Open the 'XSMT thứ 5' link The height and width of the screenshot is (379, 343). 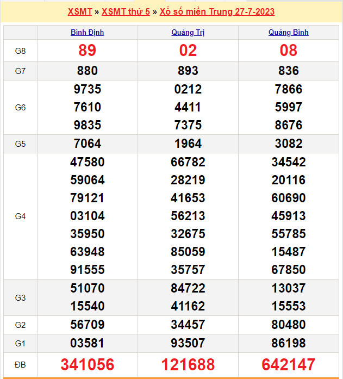point(126,11)
